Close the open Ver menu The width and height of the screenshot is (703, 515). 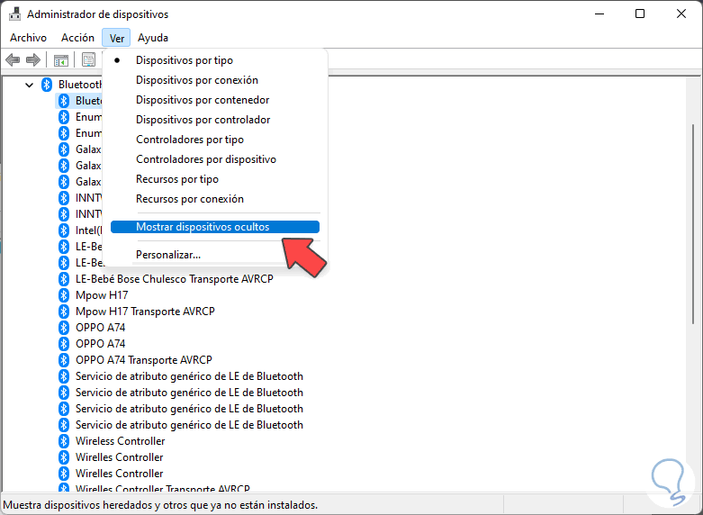click(x=117, y=38)
